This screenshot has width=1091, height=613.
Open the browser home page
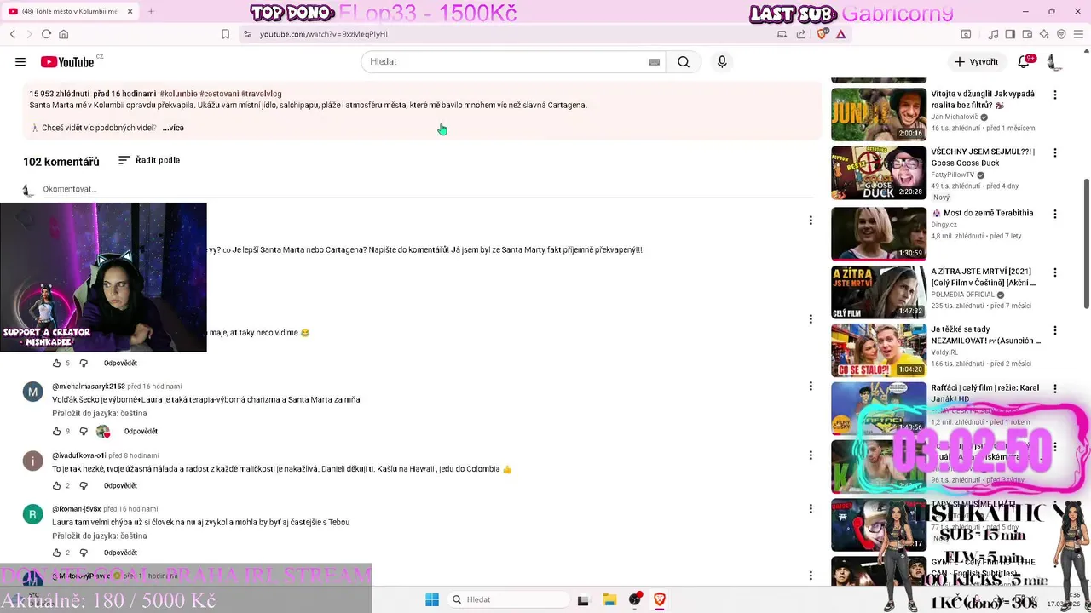click(63, 34)
